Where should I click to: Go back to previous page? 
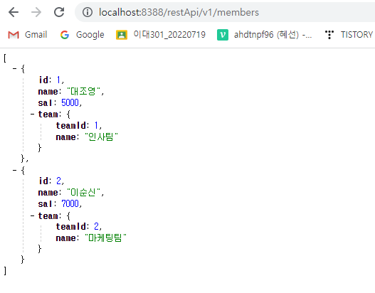click(x=14, y=12)
